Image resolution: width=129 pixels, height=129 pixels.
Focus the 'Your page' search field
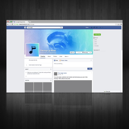click(x=45, y=27)
